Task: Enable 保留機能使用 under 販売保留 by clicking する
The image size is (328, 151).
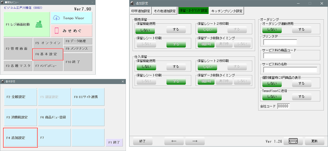Action: (x=176, y=29)
